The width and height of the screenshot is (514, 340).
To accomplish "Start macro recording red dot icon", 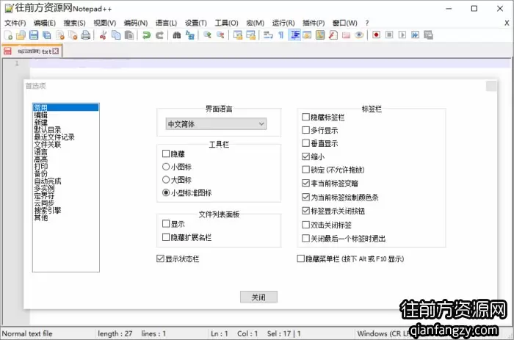I will 376,35.
